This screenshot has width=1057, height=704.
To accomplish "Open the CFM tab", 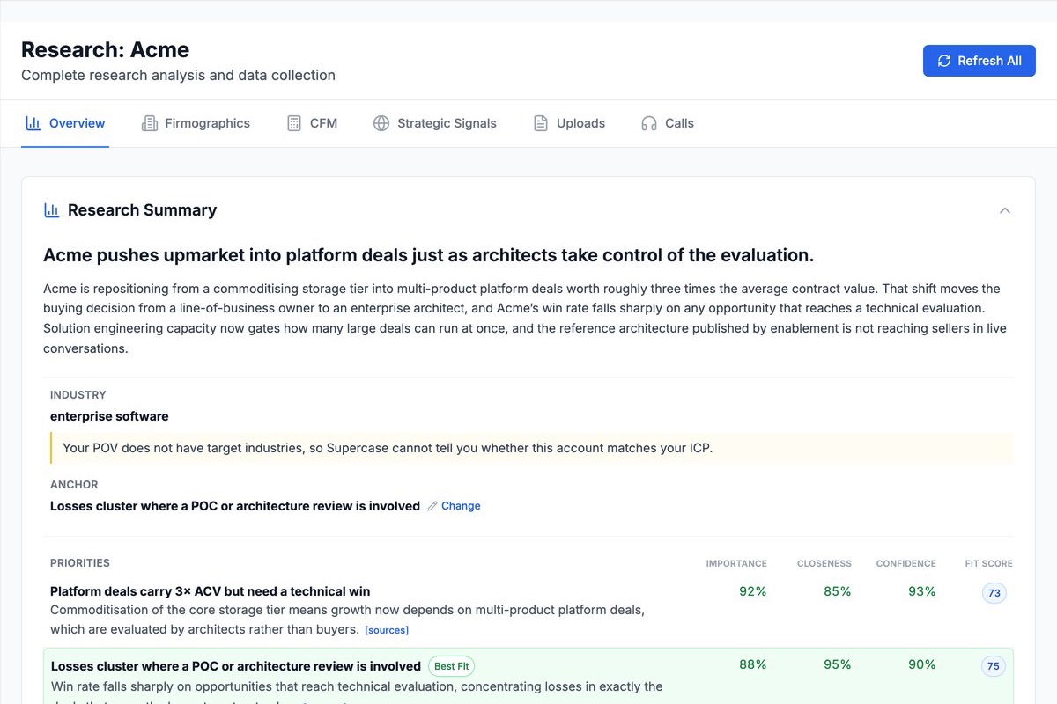I will point(312,123).
